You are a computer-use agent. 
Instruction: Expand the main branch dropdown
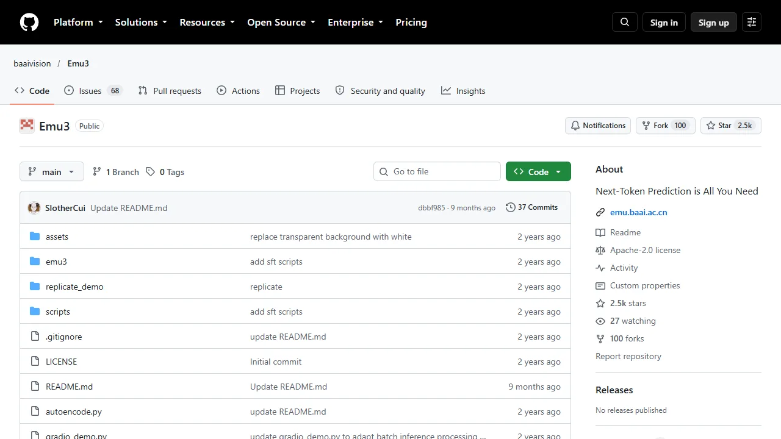click(51, 172)
